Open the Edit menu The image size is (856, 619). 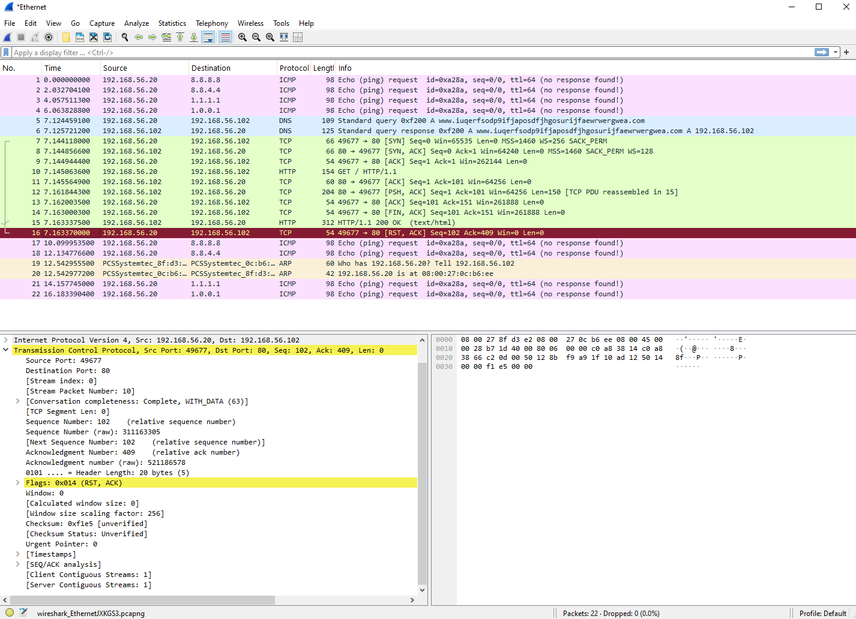coord(31,23)
